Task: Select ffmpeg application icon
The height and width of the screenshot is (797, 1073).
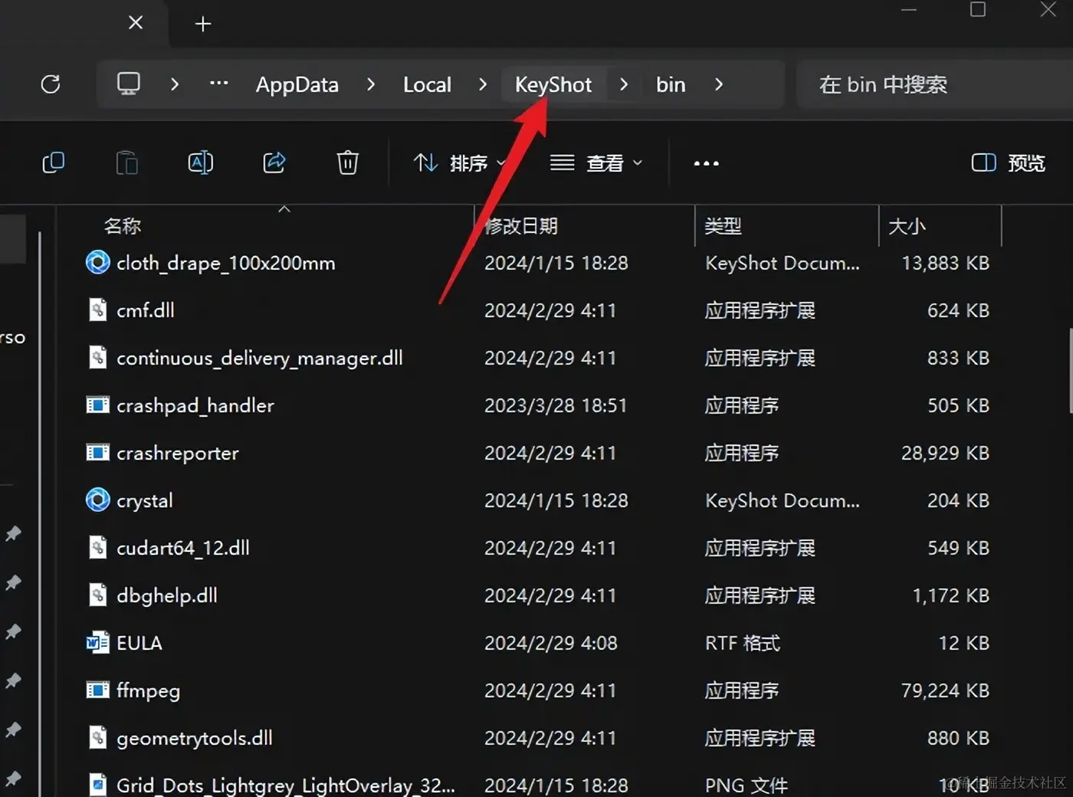Action: (x=97, y=690)
